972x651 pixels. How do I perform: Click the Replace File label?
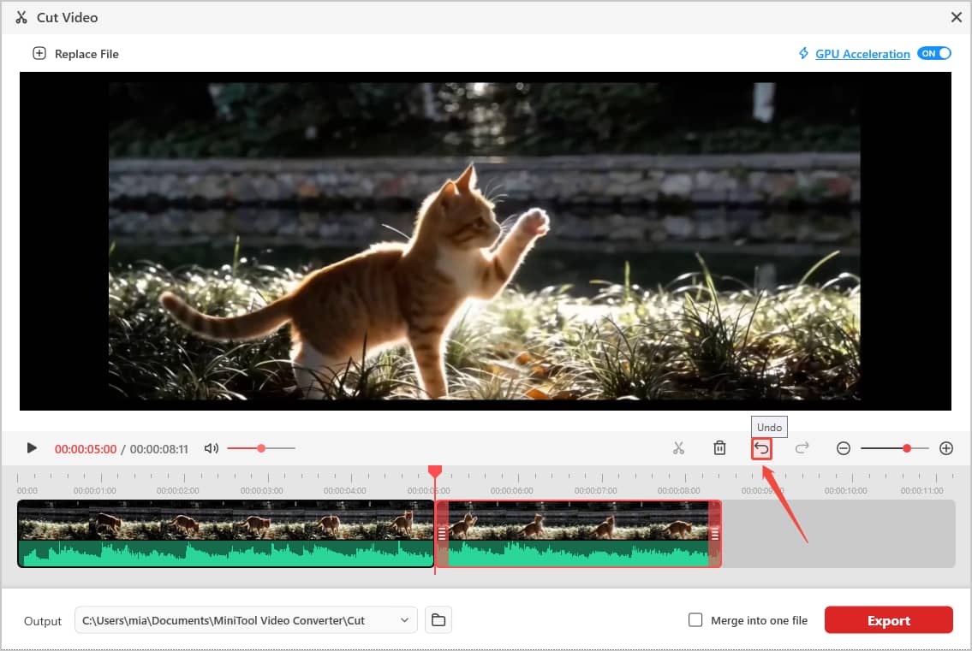pos(86,54)
